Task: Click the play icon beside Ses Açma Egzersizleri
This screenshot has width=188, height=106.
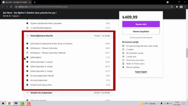Action: tap(27, 80)
